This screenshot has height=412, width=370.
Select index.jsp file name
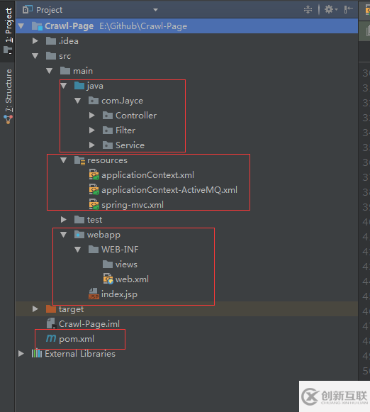click(120, 294)
